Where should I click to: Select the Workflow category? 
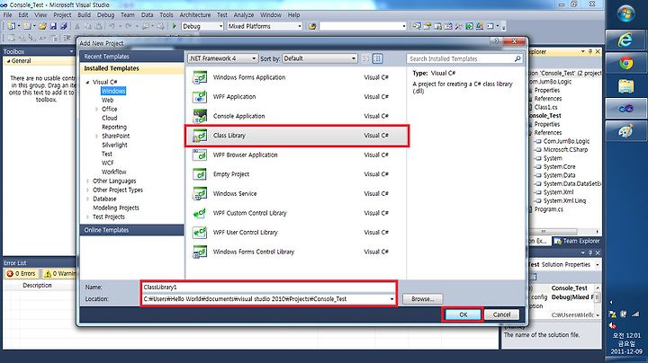(x=114, y=172)
